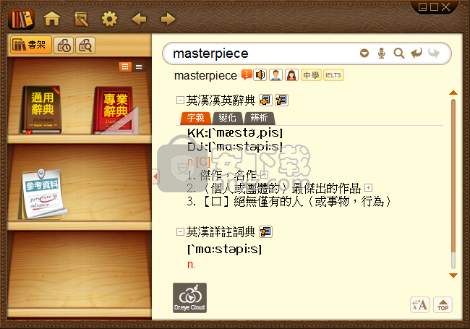
Task: Switch shelf to list view
Action: [x=139, y=67]
